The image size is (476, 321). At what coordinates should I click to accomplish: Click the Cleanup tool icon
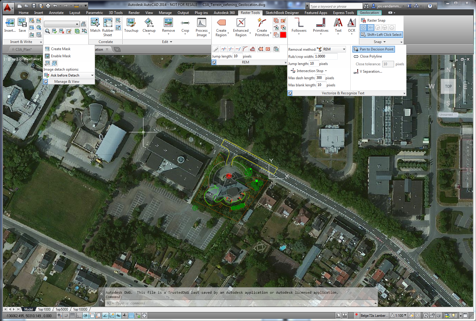pyautogui.click(x=149, y=23)
